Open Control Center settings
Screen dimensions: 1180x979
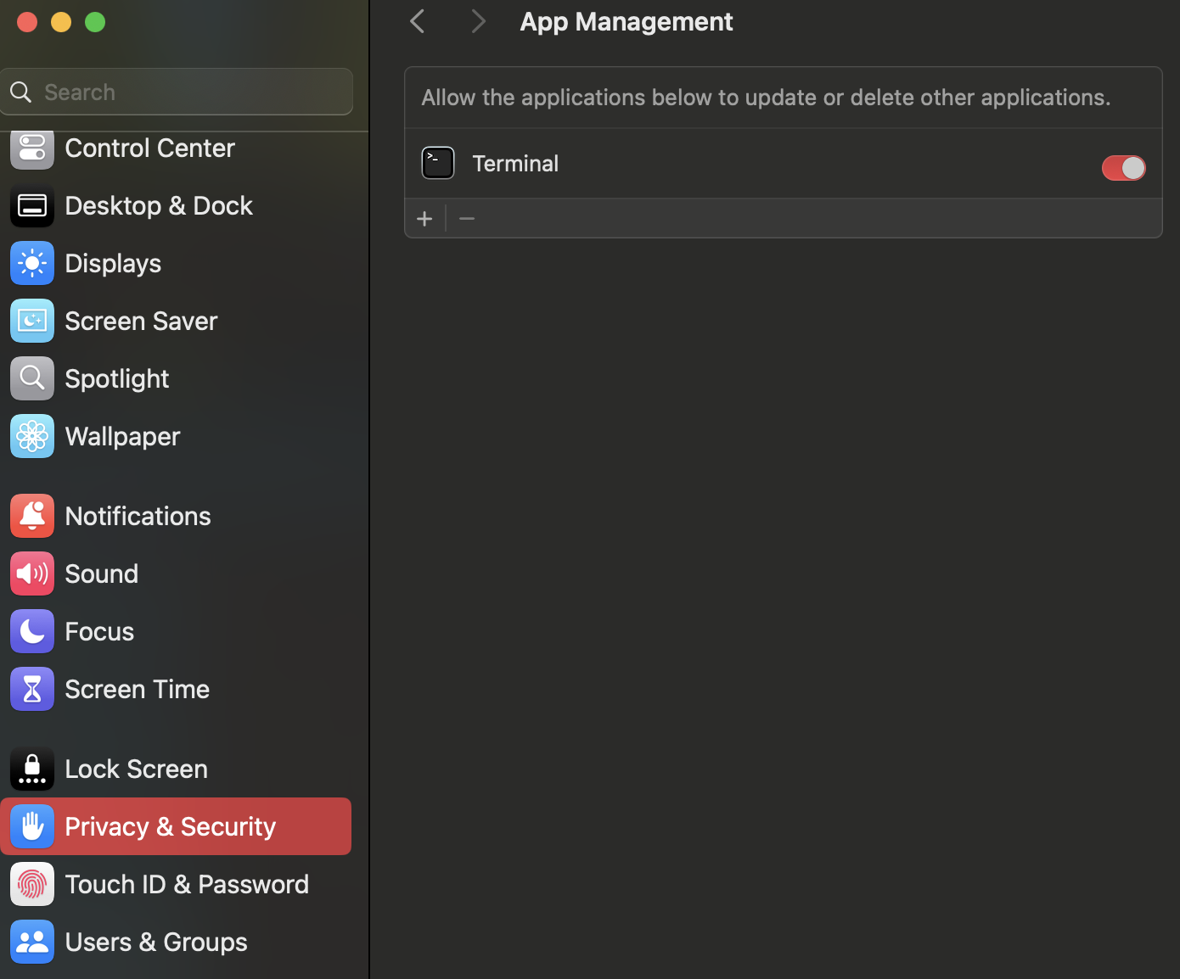(x=176, y=148)
